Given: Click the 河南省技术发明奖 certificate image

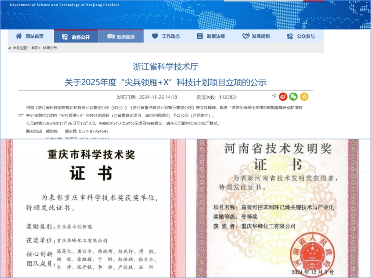Looking at the screenshot, I should pos(278,208).
